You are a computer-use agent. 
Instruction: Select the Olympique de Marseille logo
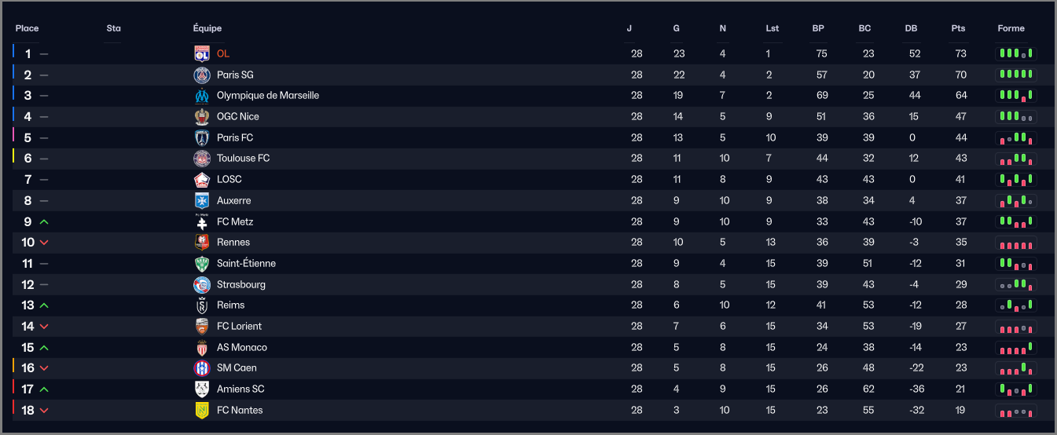pos(202,96)
